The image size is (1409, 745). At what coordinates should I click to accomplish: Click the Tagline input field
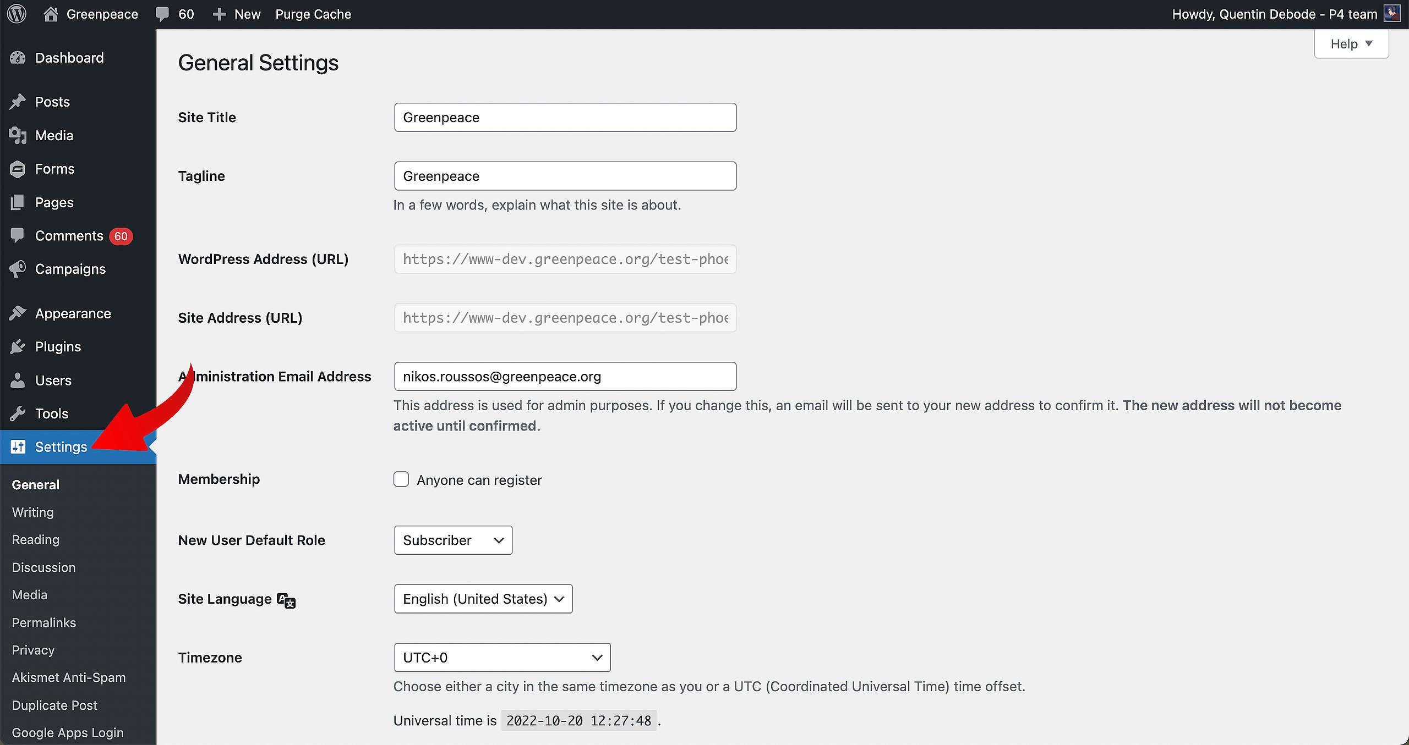coord(565,176)
